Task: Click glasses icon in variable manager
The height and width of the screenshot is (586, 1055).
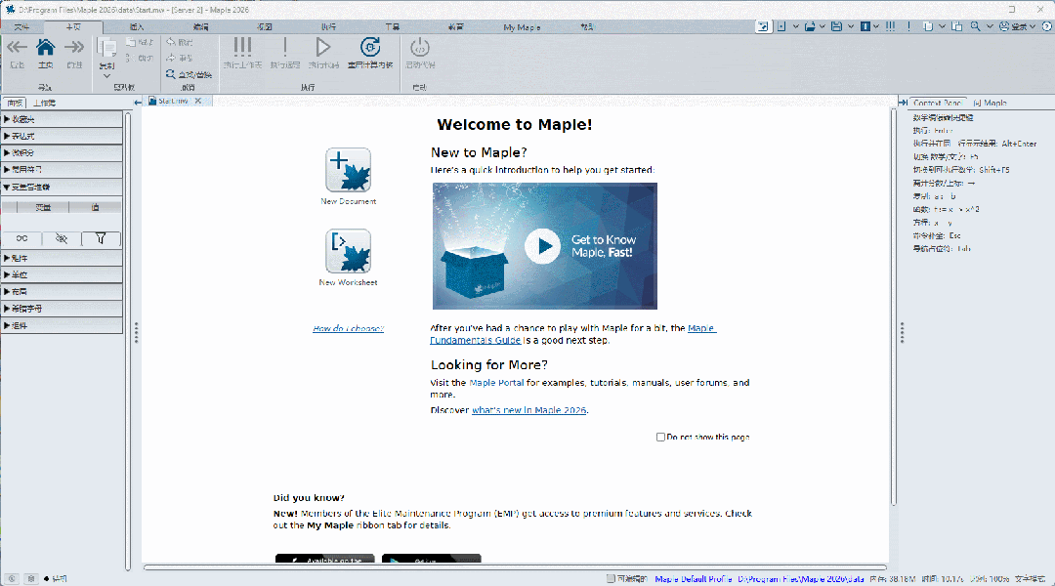Action: (21, 238)
